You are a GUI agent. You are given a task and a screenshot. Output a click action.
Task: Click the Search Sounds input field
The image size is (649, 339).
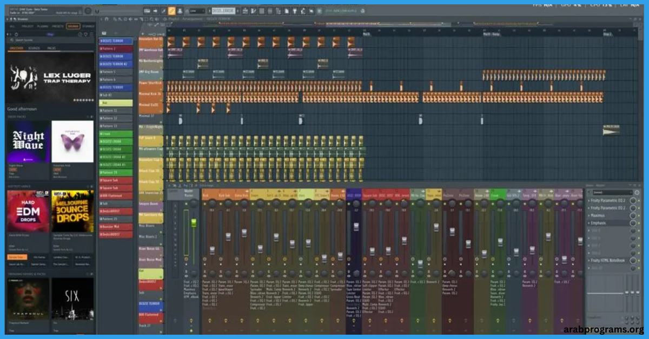tap(50, 40)
